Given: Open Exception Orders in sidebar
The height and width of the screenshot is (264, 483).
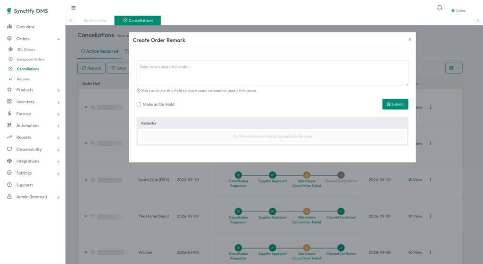Looking at the screenshot, I should click(31, 59).
